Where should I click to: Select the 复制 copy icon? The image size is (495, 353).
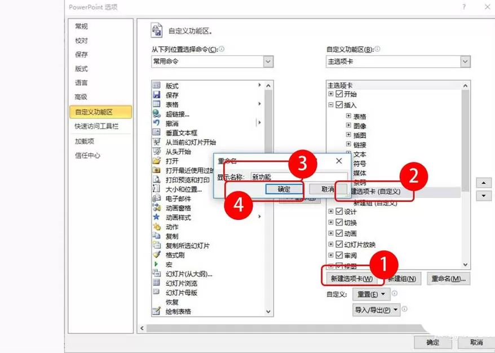coord(157,236)
